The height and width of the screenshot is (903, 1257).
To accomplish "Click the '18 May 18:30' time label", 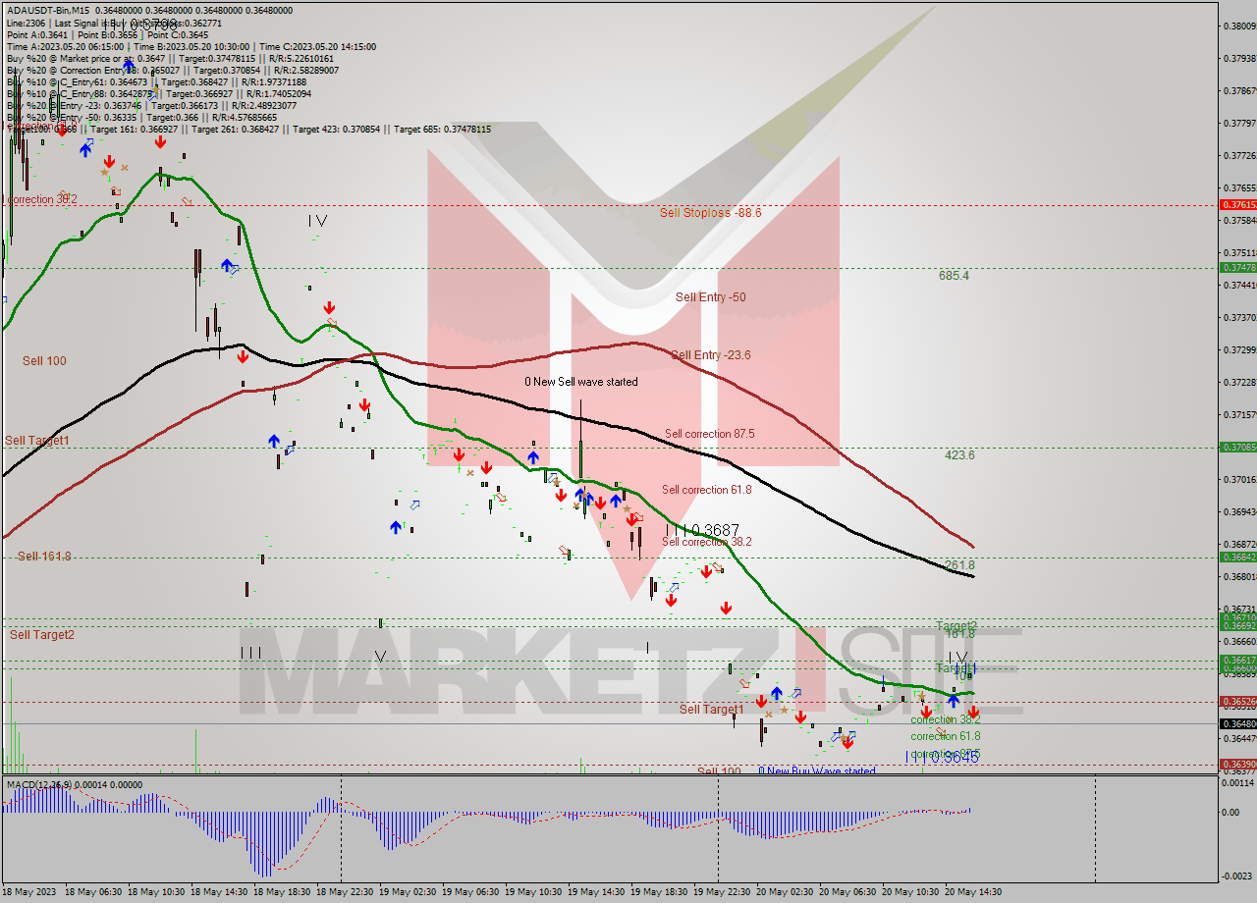I will pyautogui.click(x=282, y=891).
